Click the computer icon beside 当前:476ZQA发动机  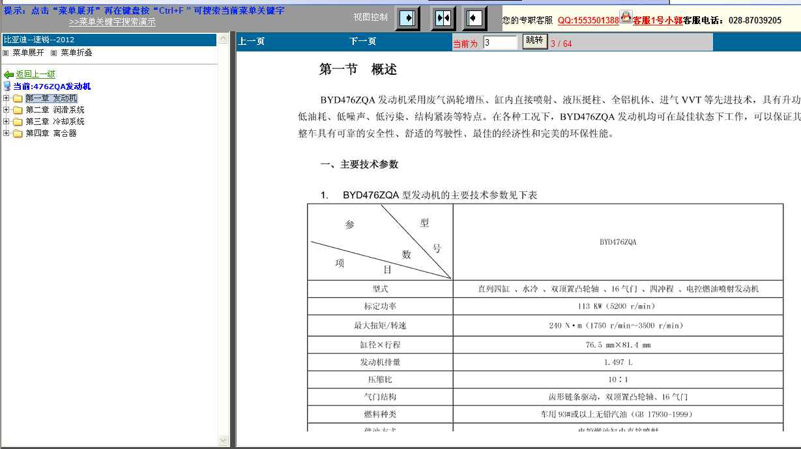(x=7, y=86)
